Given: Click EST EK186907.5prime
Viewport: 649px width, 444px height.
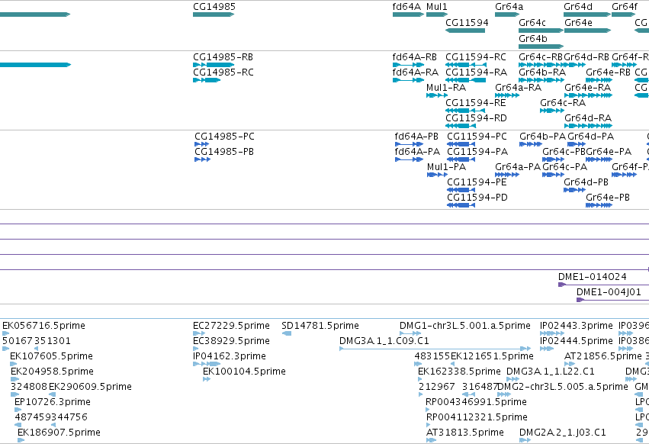Looking at the screenshot, I should tap(21, 440).
